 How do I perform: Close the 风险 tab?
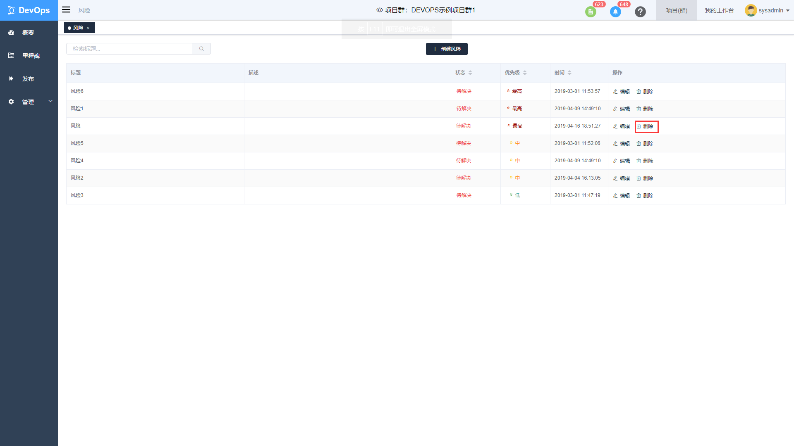click(x=88, y=28)
